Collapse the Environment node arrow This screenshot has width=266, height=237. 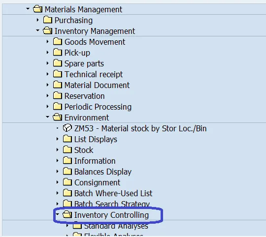point(47,117)
